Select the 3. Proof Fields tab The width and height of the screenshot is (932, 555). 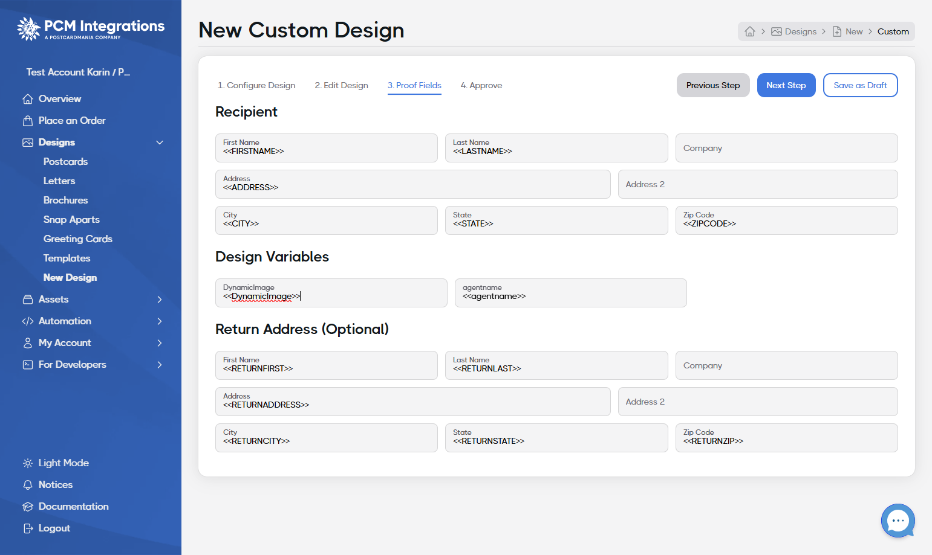click(x=414, y=85)
